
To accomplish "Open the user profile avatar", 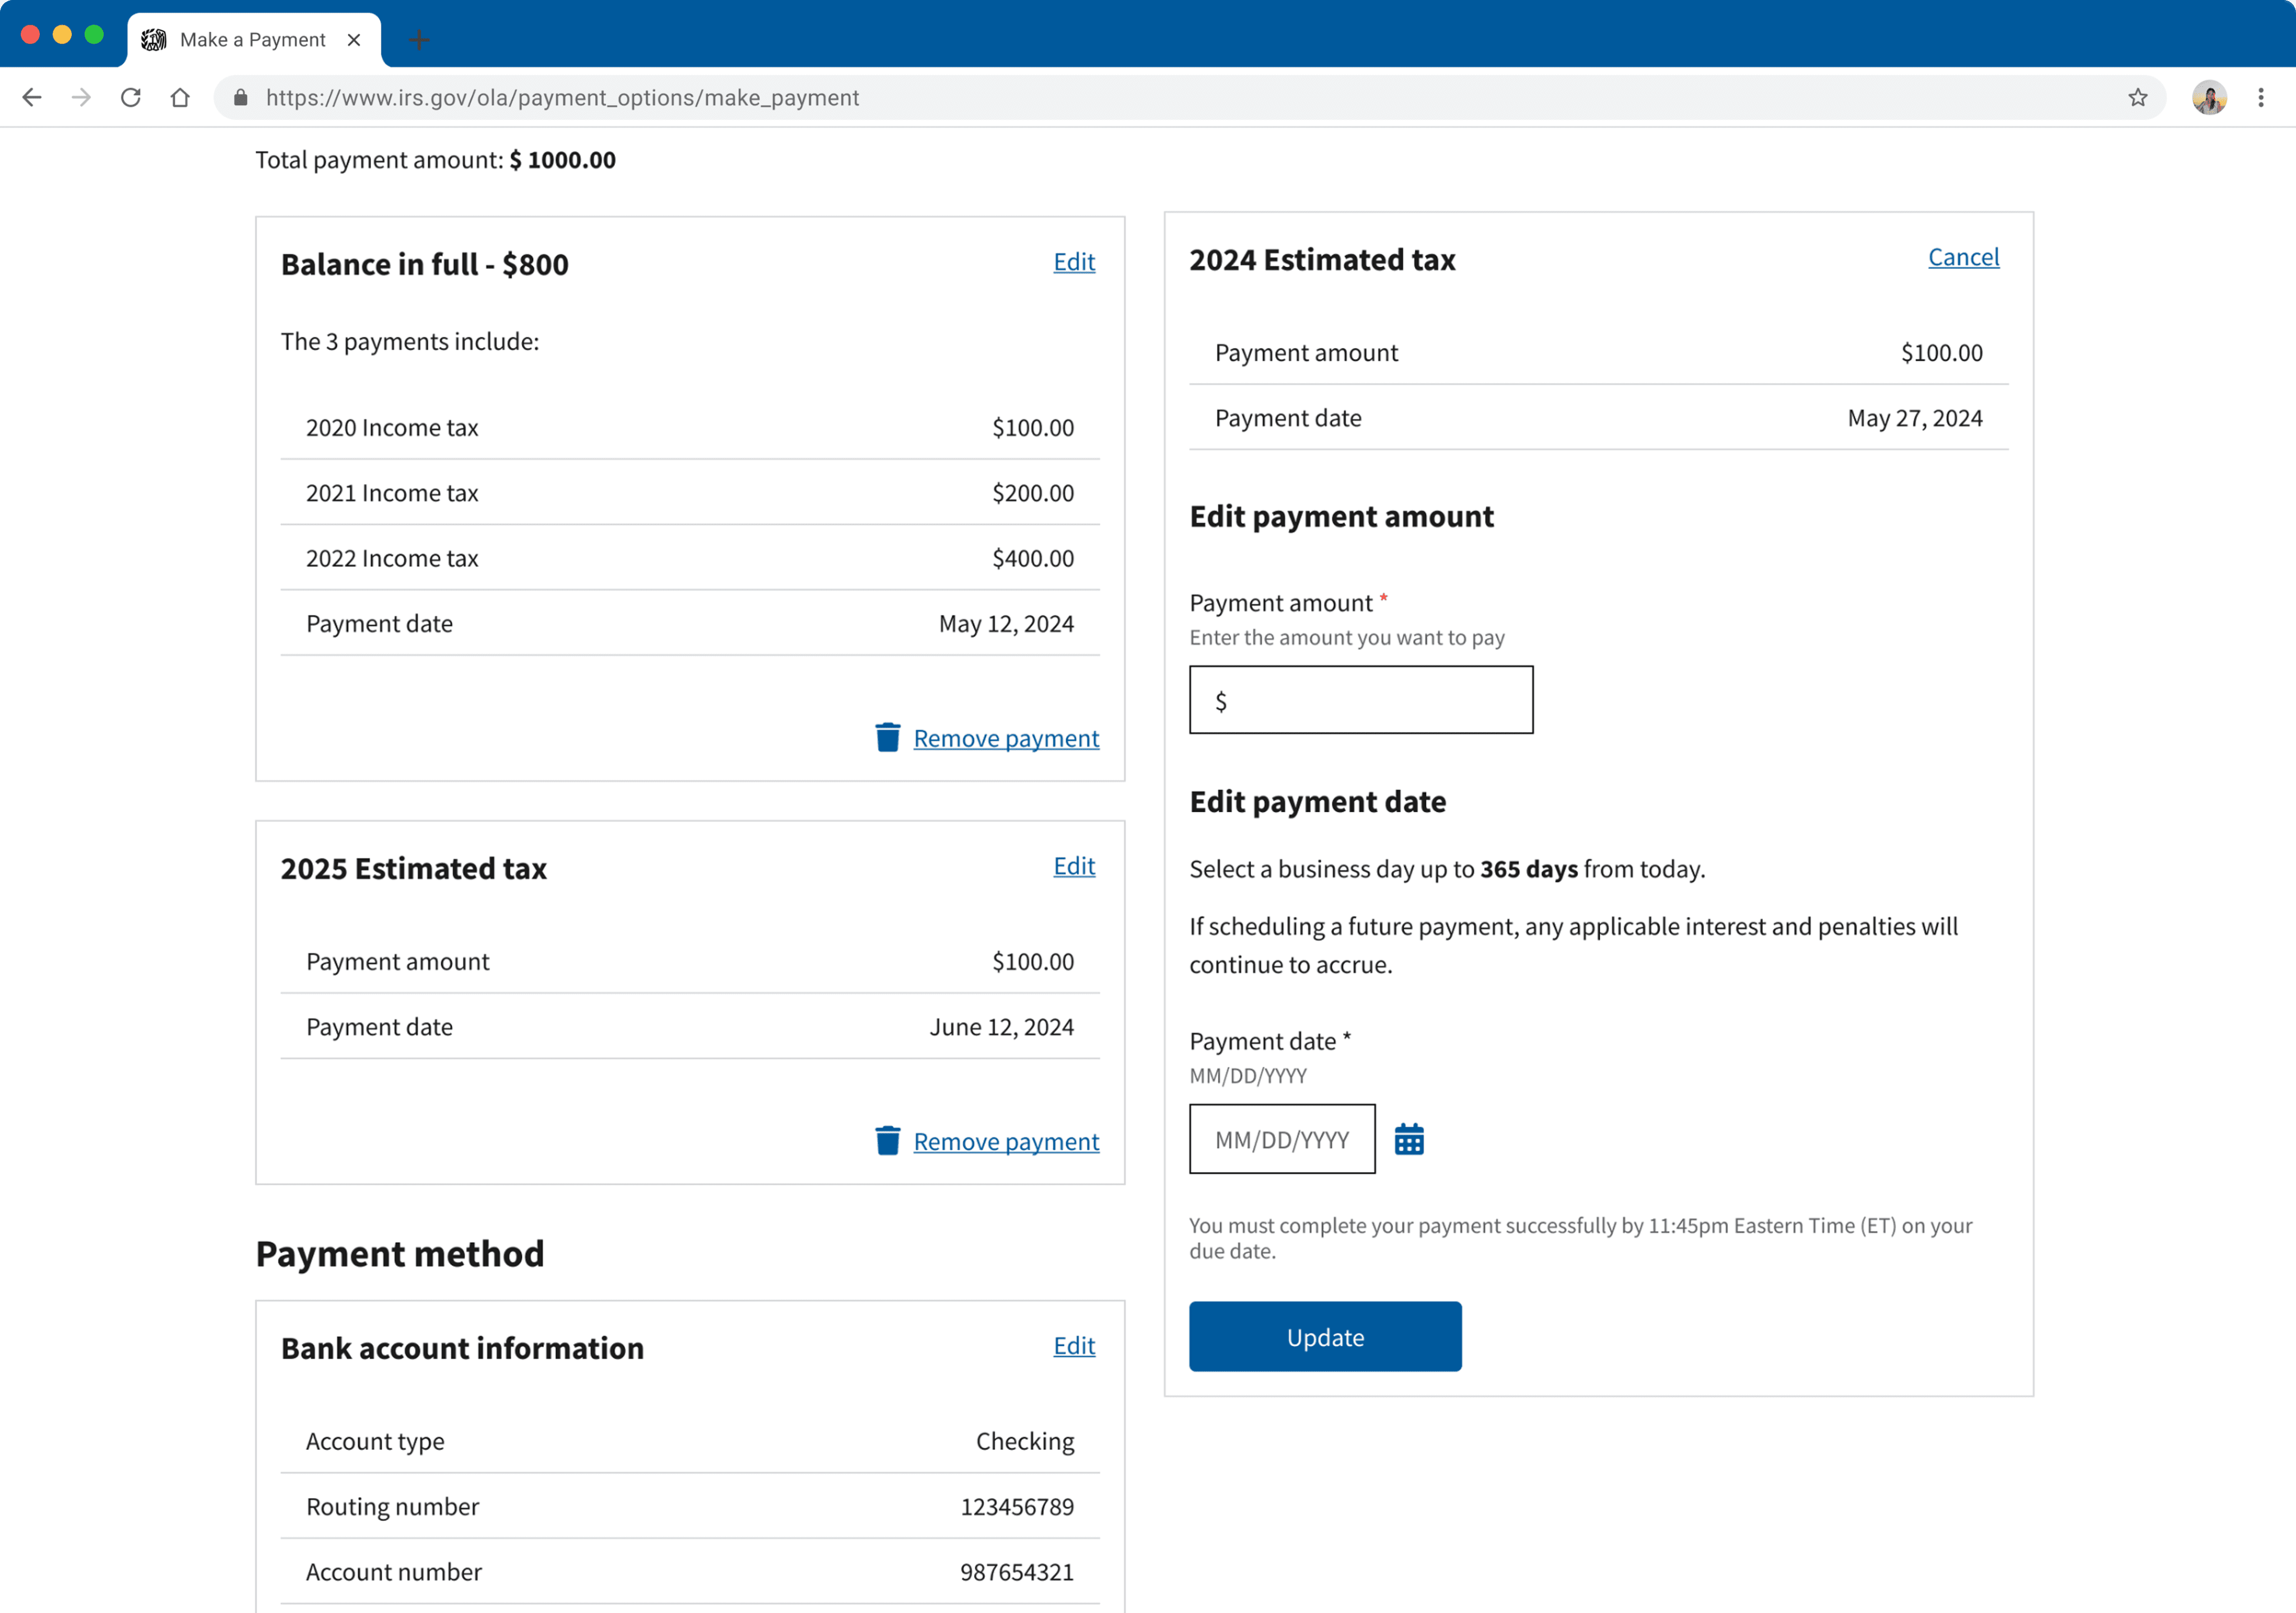I will pyautogui.click(x=2208, y=98).
